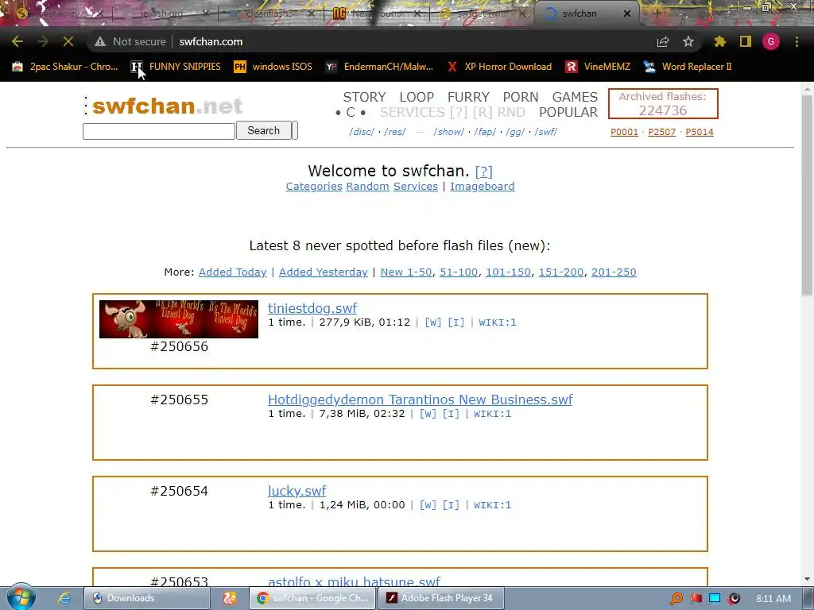Open the Downloads taskbar window
This screenshot has height=610, width=814.
click(147, 598)
